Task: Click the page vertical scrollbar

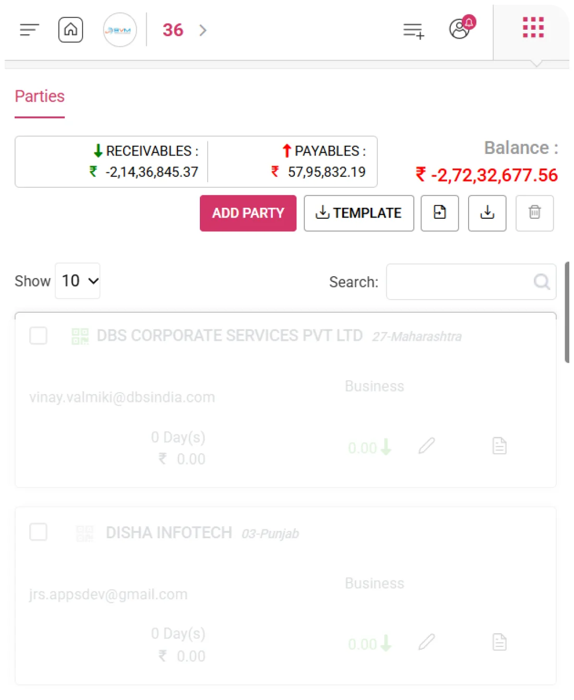Action: click(567, 312)
